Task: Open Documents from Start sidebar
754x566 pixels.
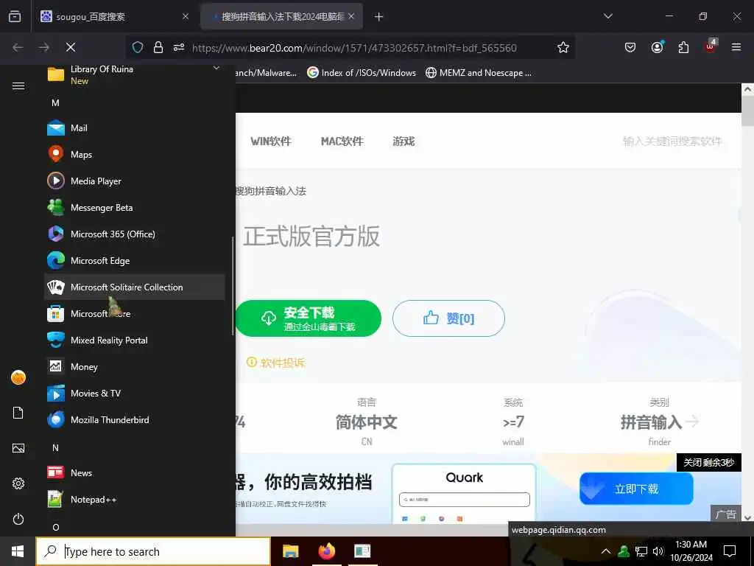Action: click(x=18, y=413)
